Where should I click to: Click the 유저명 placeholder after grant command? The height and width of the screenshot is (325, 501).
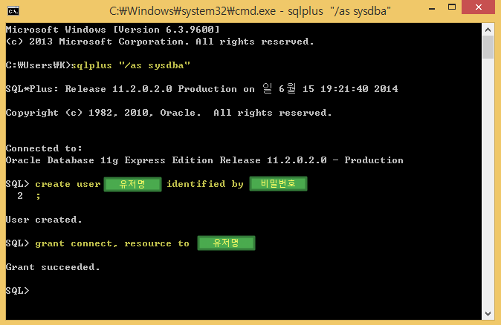226,243
